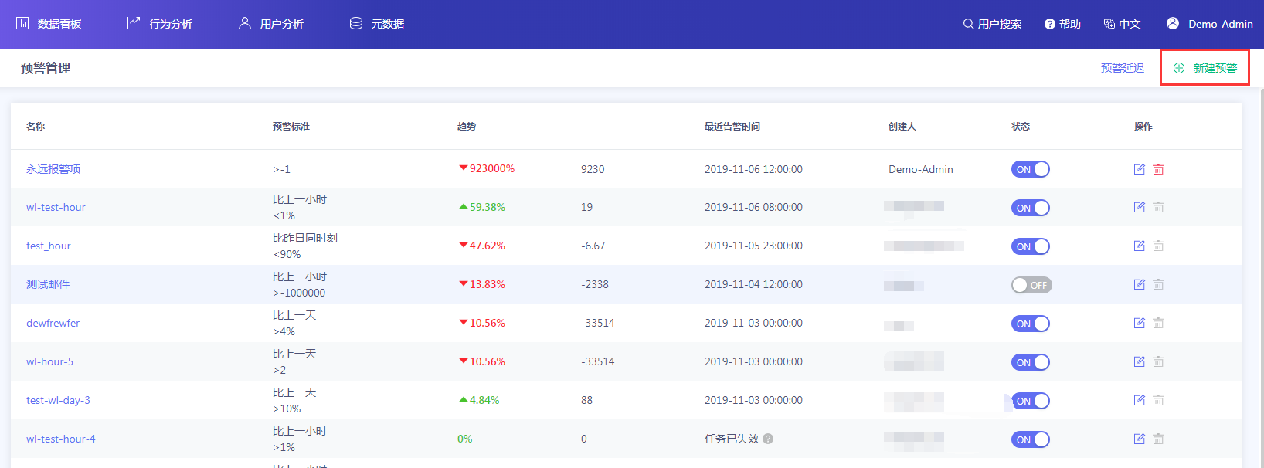The height and width of the screenshot is (468, 1264).
Task: Edit the test-wl-day-3 alert
Action: coord(1139,400)
